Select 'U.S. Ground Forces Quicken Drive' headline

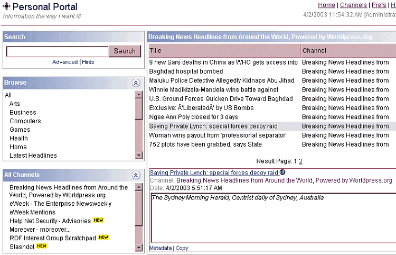click(221, 98)
